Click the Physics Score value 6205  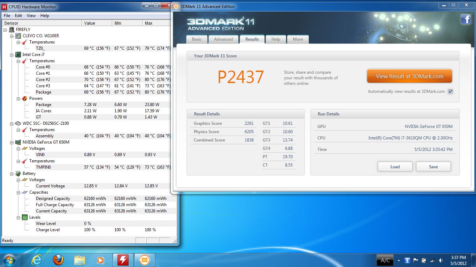(249, 132)
